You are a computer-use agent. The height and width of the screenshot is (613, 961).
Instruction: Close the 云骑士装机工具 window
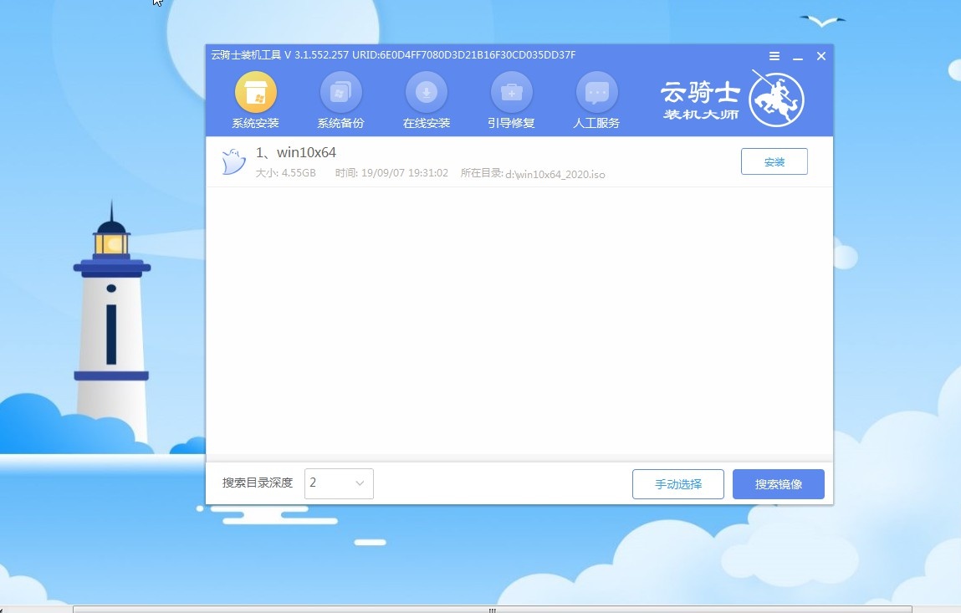click(821, 56)
